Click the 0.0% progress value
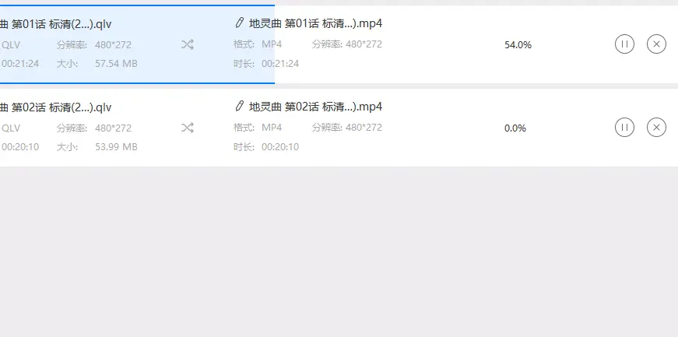This screenshot has height=337, width=678. pos(515,128)
